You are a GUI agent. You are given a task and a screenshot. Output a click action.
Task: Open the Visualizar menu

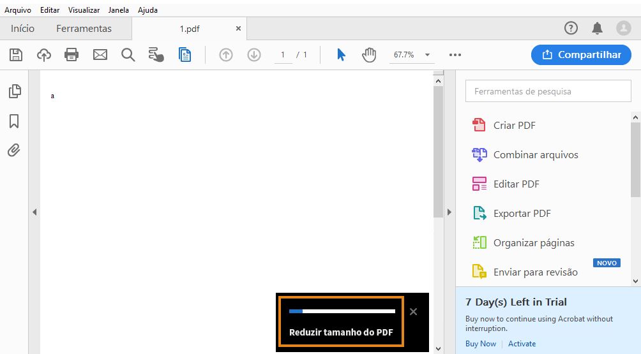(84, 10)
